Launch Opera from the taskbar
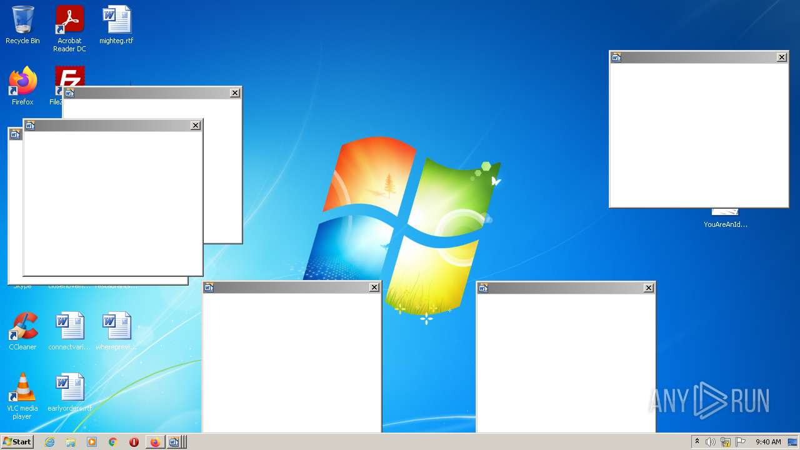 pyautogui.click(x=134, y=442)
